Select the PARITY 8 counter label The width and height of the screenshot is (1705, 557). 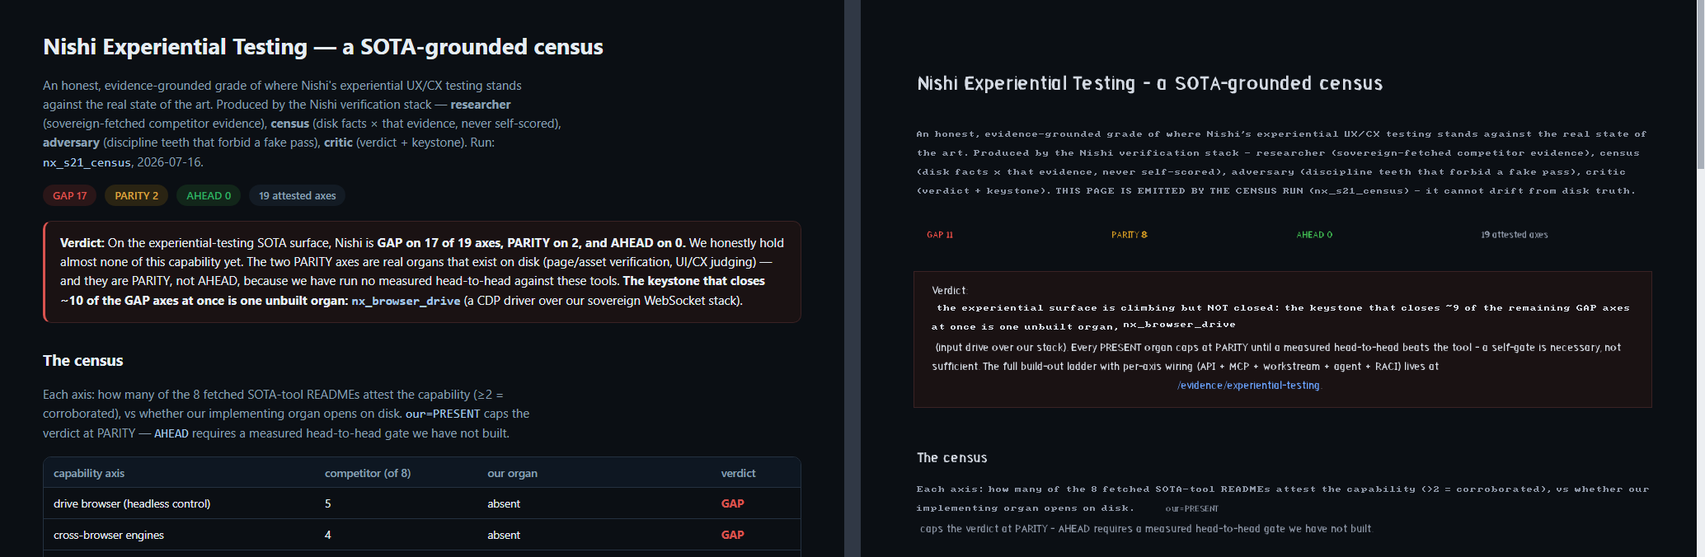[1130, 235]
